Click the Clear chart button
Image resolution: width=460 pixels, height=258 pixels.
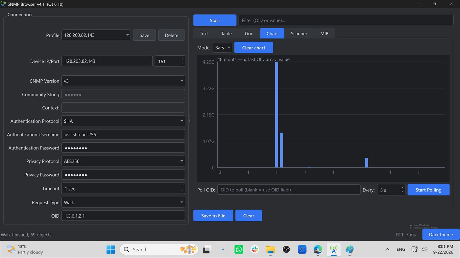tap(254, 48)
